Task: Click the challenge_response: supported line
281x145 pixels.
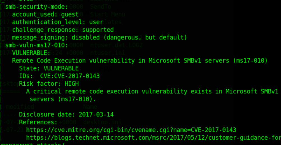Action: 63,30
